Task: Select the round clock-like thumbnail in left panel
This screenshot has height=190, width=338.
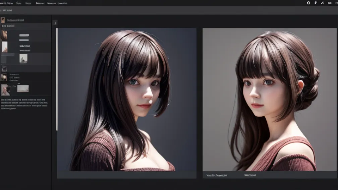Action: [4, 77]
